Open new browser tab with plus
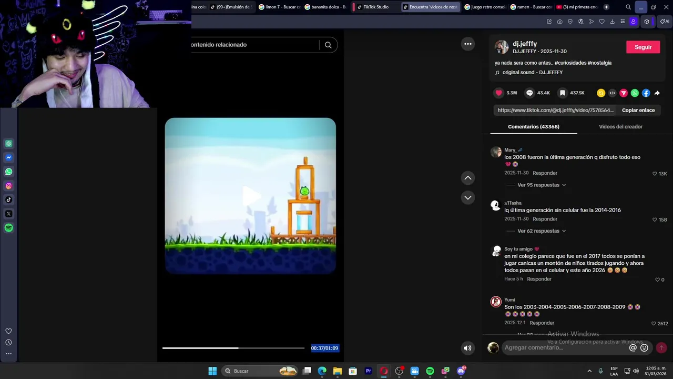The image size is (673, 379). tap(606, 7)
